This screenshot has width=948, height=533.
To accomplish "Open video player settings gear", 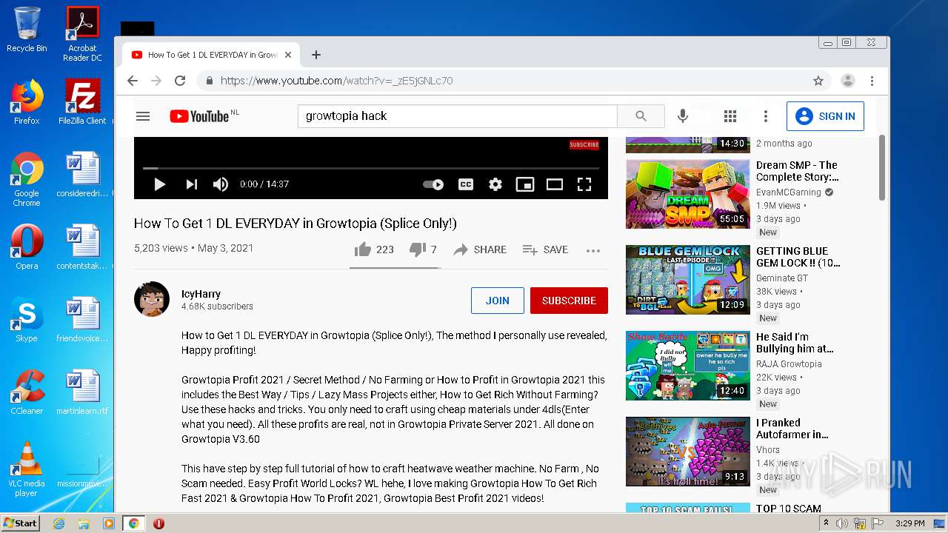I will (495, 184).
